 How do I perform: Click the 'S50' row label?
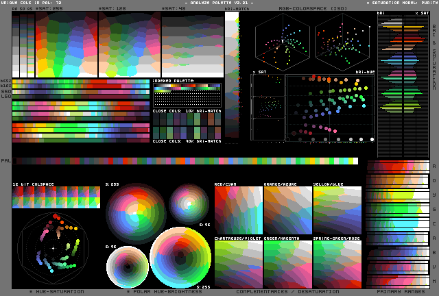(x=6, y=92)
